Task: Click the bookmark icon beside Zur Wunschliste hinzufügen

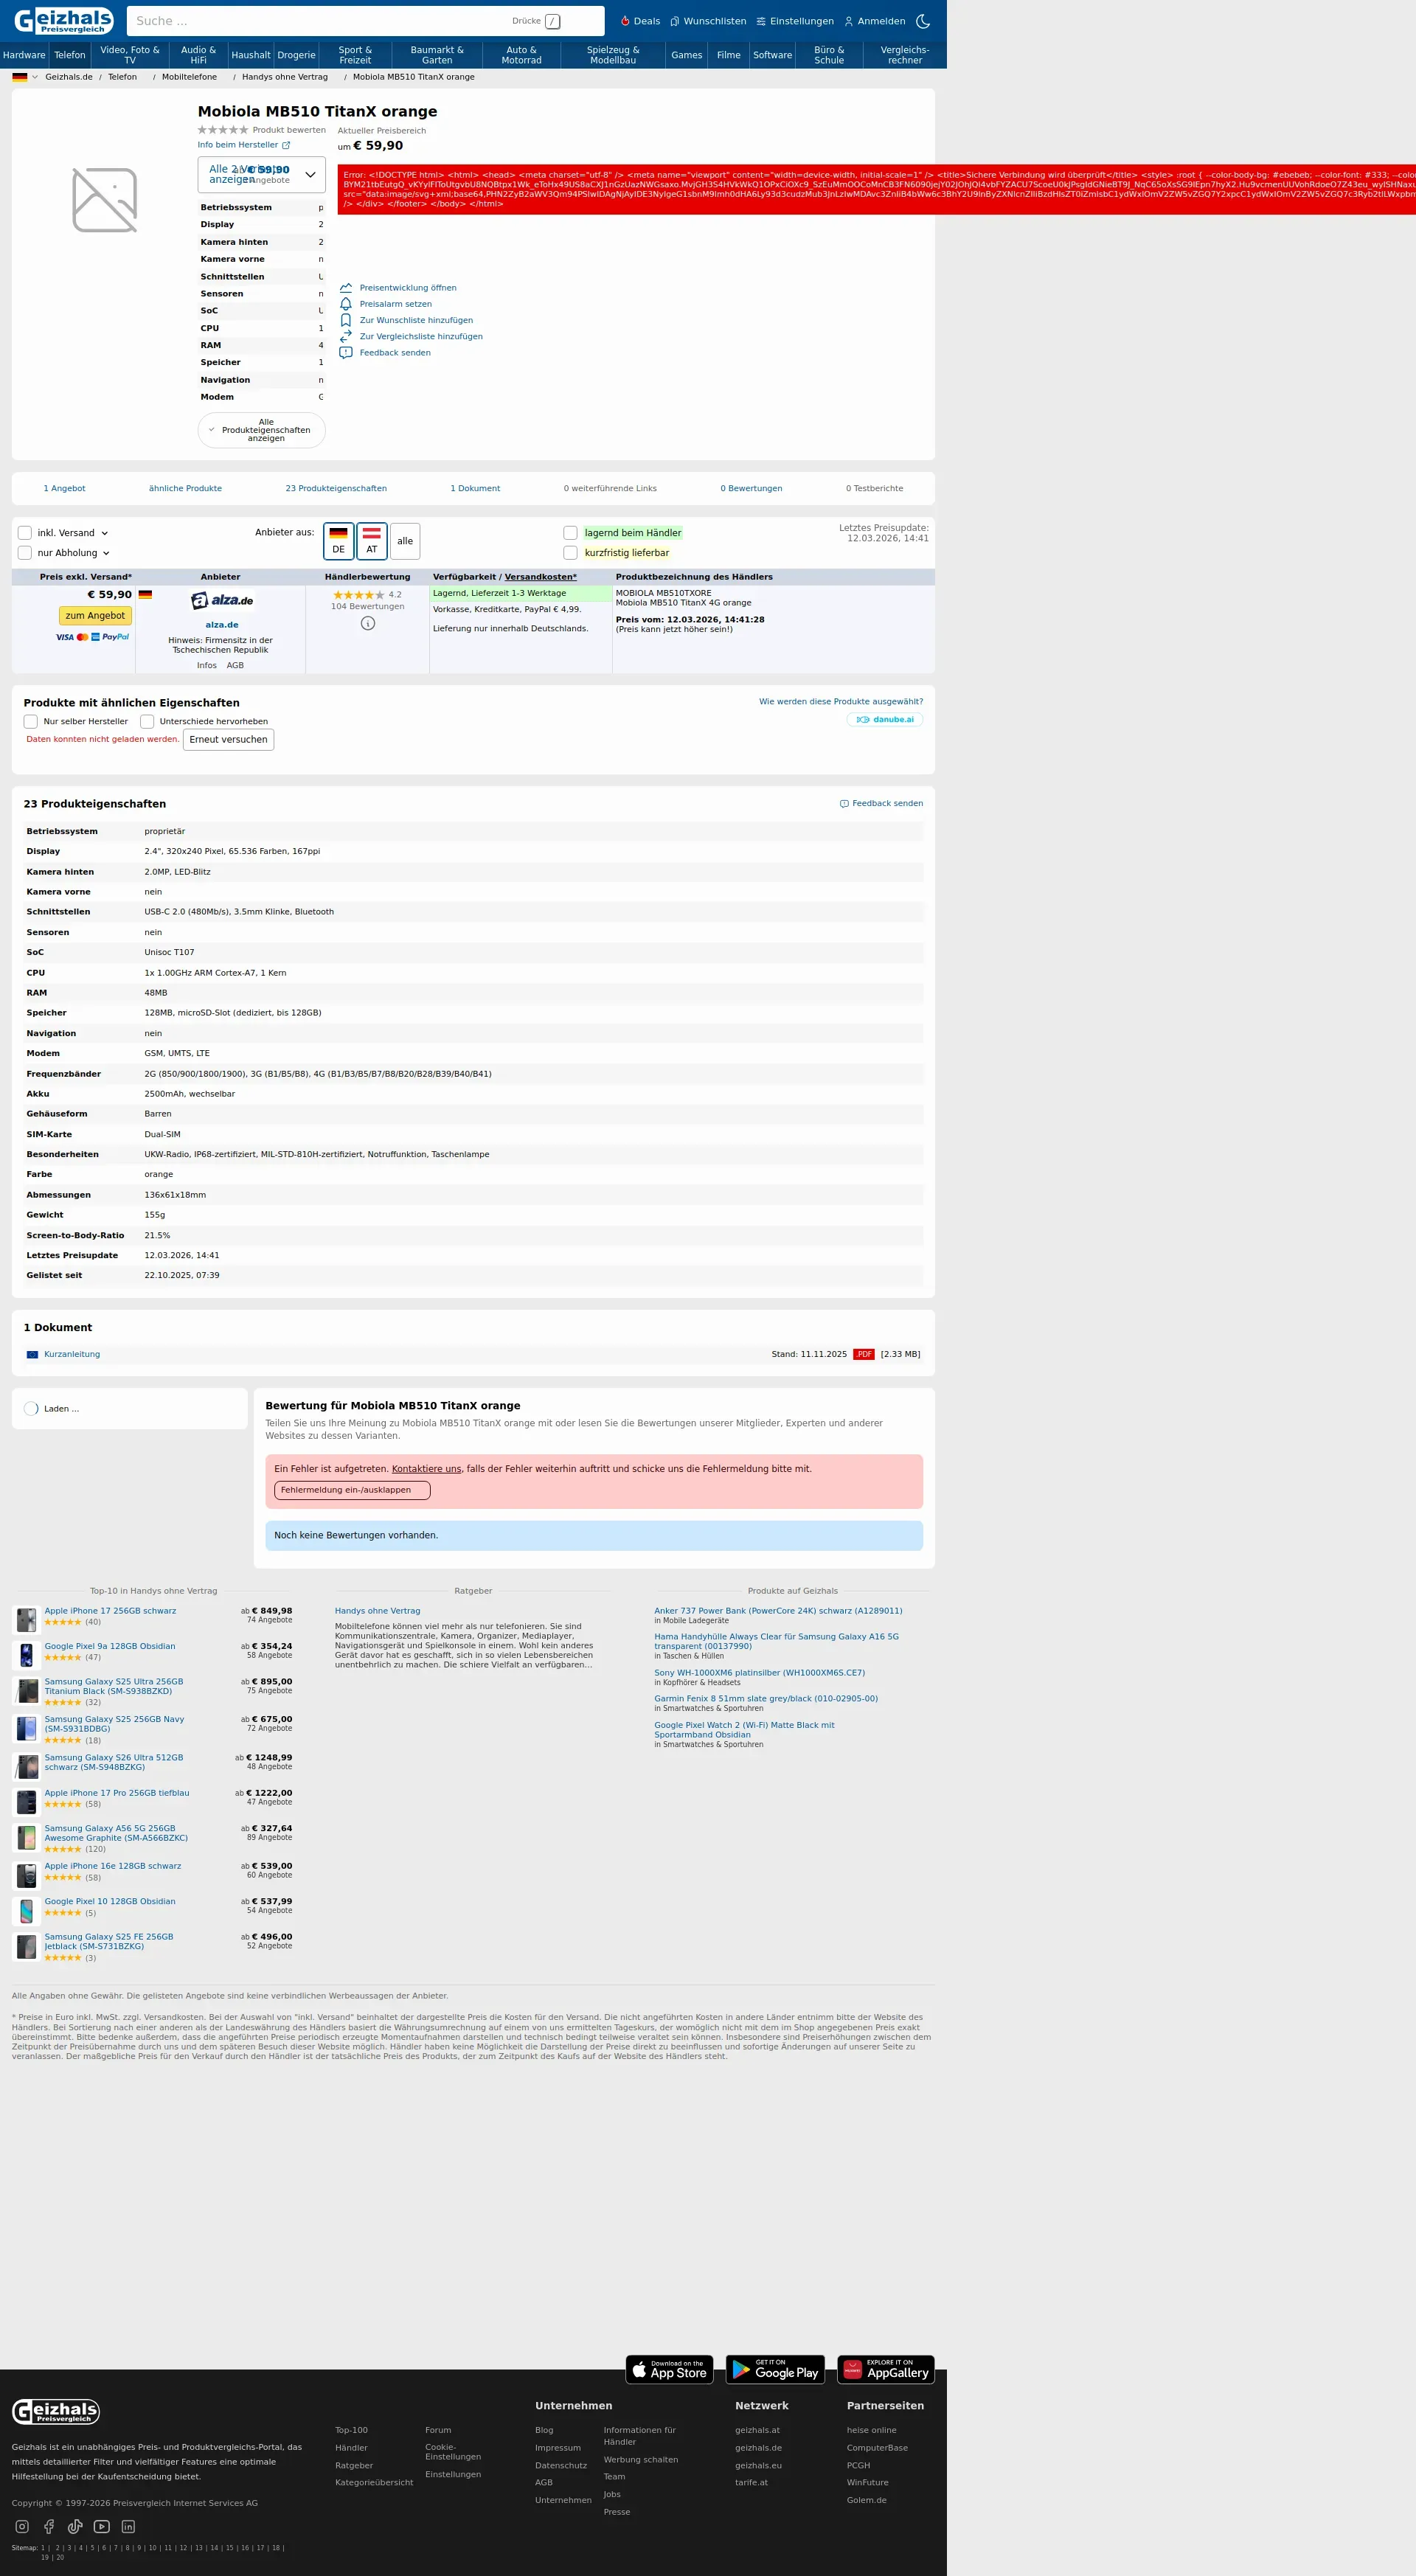Action: 346,320
